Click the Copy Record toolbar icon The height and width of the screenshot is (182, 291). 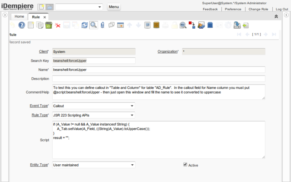pos(39,25)
